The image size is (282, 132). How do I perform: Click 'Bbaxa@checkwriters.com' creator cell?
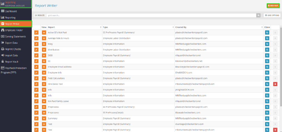tap(188, 113)
